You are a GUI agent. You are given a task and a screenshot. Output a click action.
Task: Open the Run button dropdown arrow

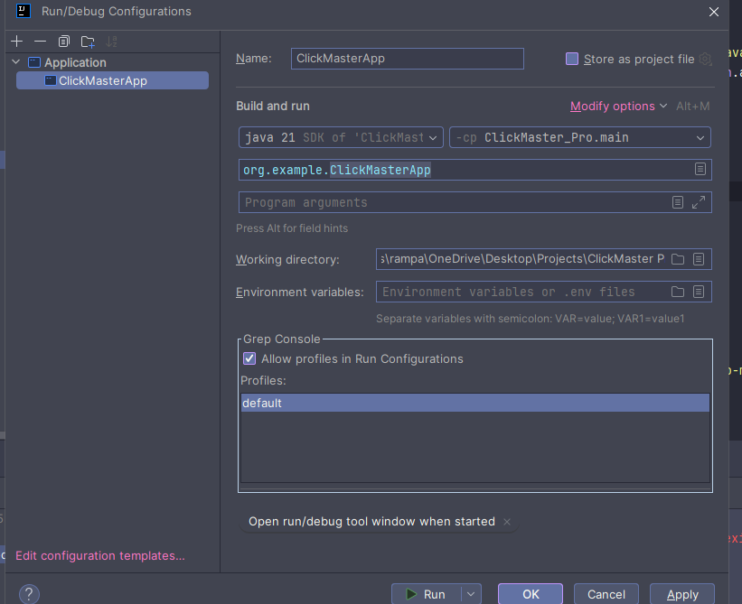point(471,594)
